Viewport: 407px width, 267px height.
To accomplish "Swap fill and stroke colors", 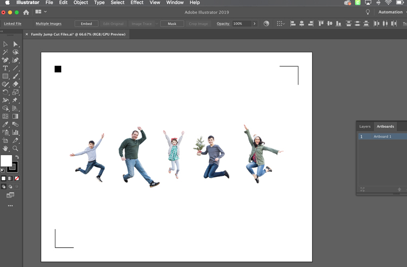I will point(17,157).
